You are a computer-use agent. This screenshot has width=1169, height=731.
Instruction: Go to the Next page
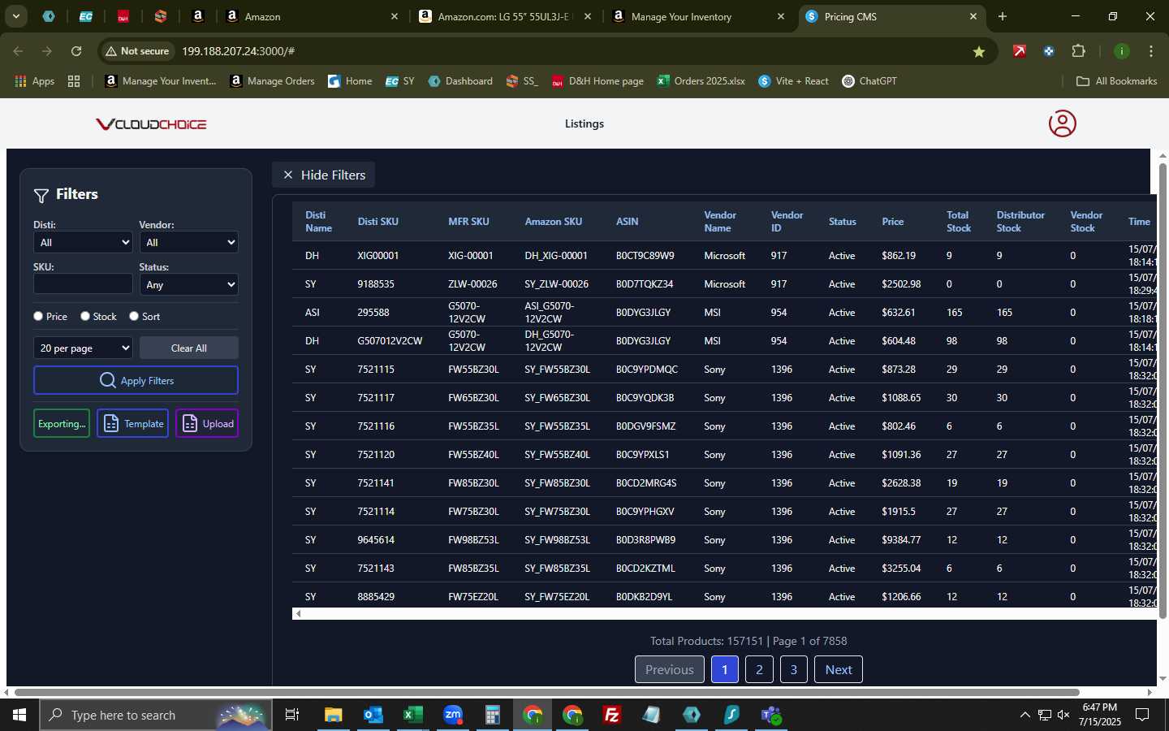[839, 669]
